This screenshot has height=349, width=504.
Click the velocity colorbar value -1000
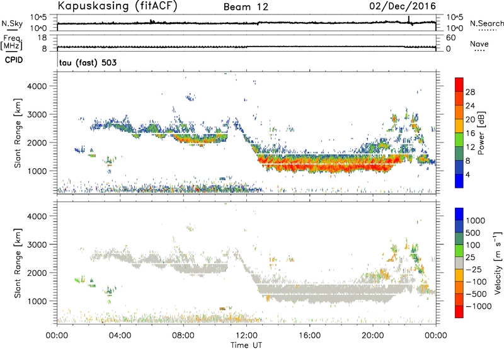[478, 306]
